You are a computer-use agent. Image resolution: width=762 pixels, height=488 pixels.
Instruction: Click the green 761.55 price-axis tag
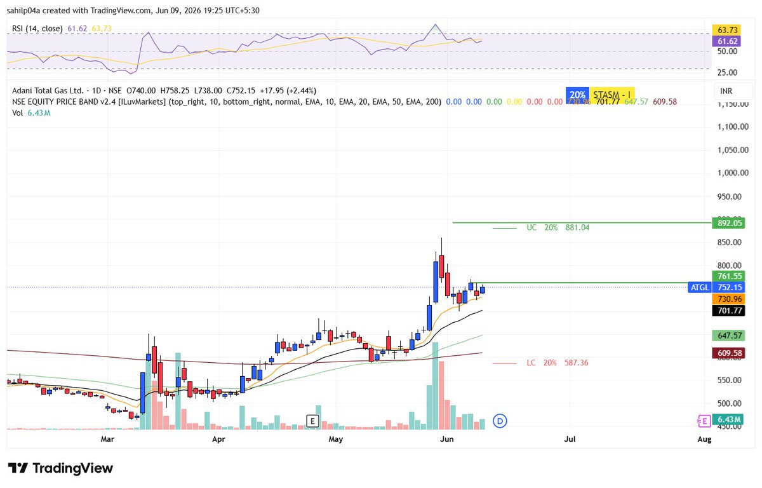[x=730, y=276]
